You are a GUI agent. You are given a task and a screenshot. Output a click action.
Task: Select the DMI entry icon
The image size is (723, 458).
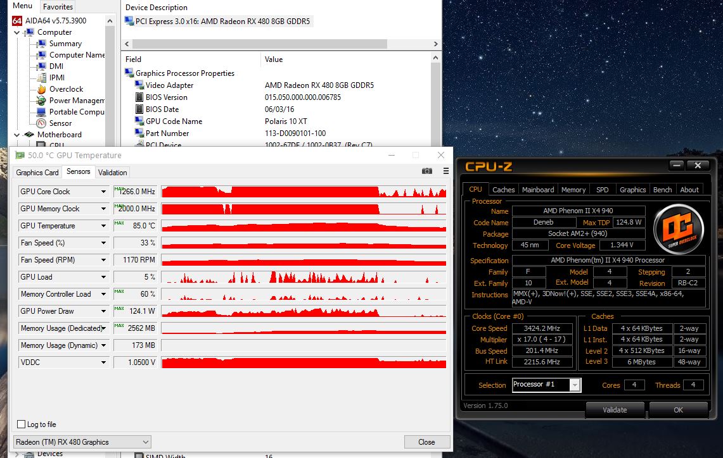tap(41, 66)
